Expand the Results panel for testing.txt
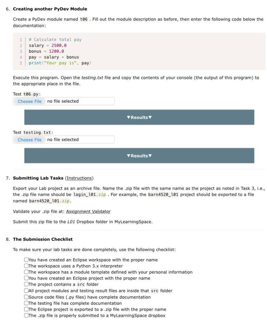This screenshot has height=322, width=267. pyautogui.click(x=139, y=155)
